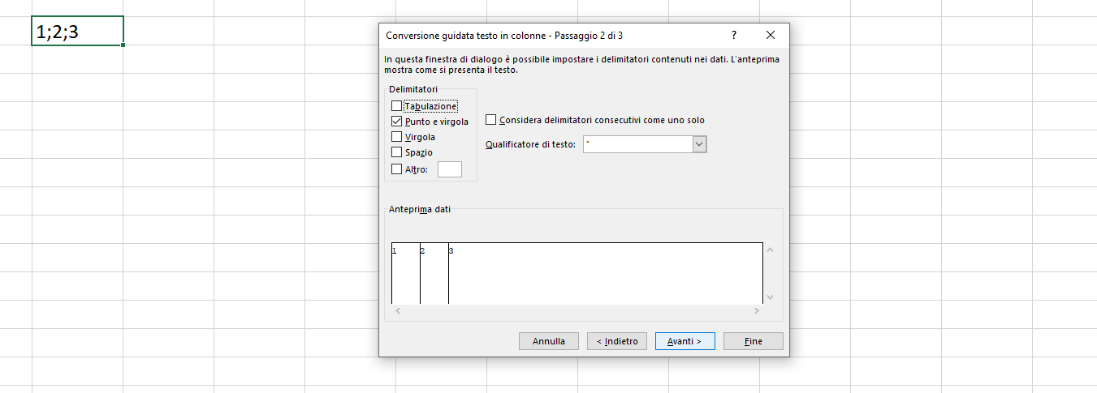Image resolution: width=1097 pixels, height=393 pixels.
Task: Enable Considera delimitatori consecutivi come uno solo
Action: tap(490, 120)
